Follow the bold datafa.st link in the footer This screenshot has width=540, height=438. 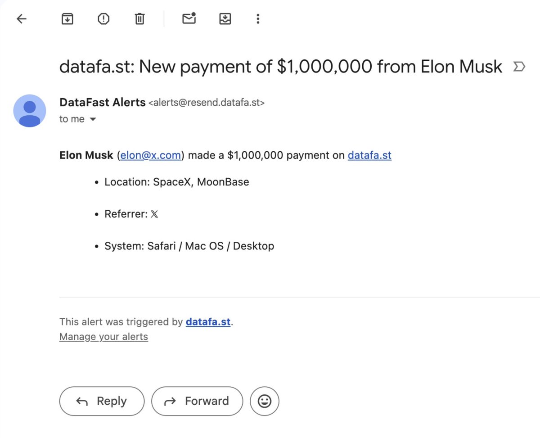[208, 322]
